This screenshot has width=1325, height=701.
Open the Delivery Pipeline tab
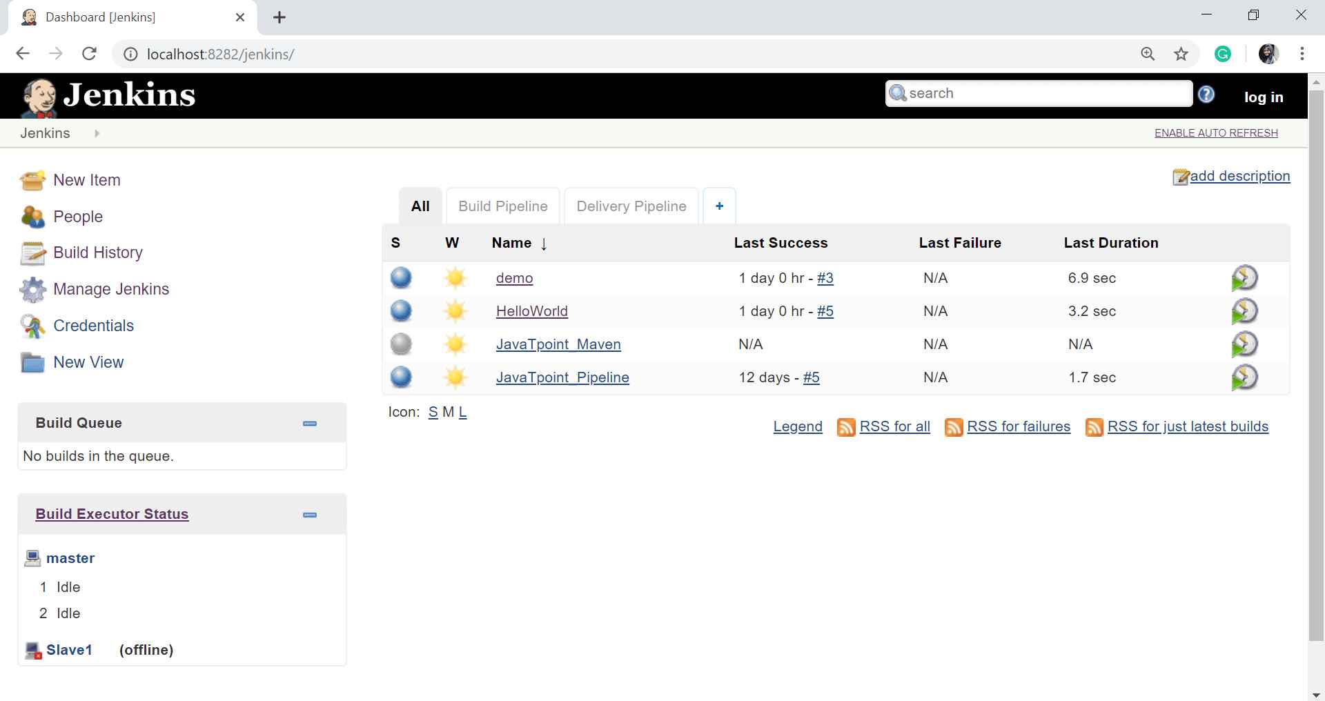631,206
